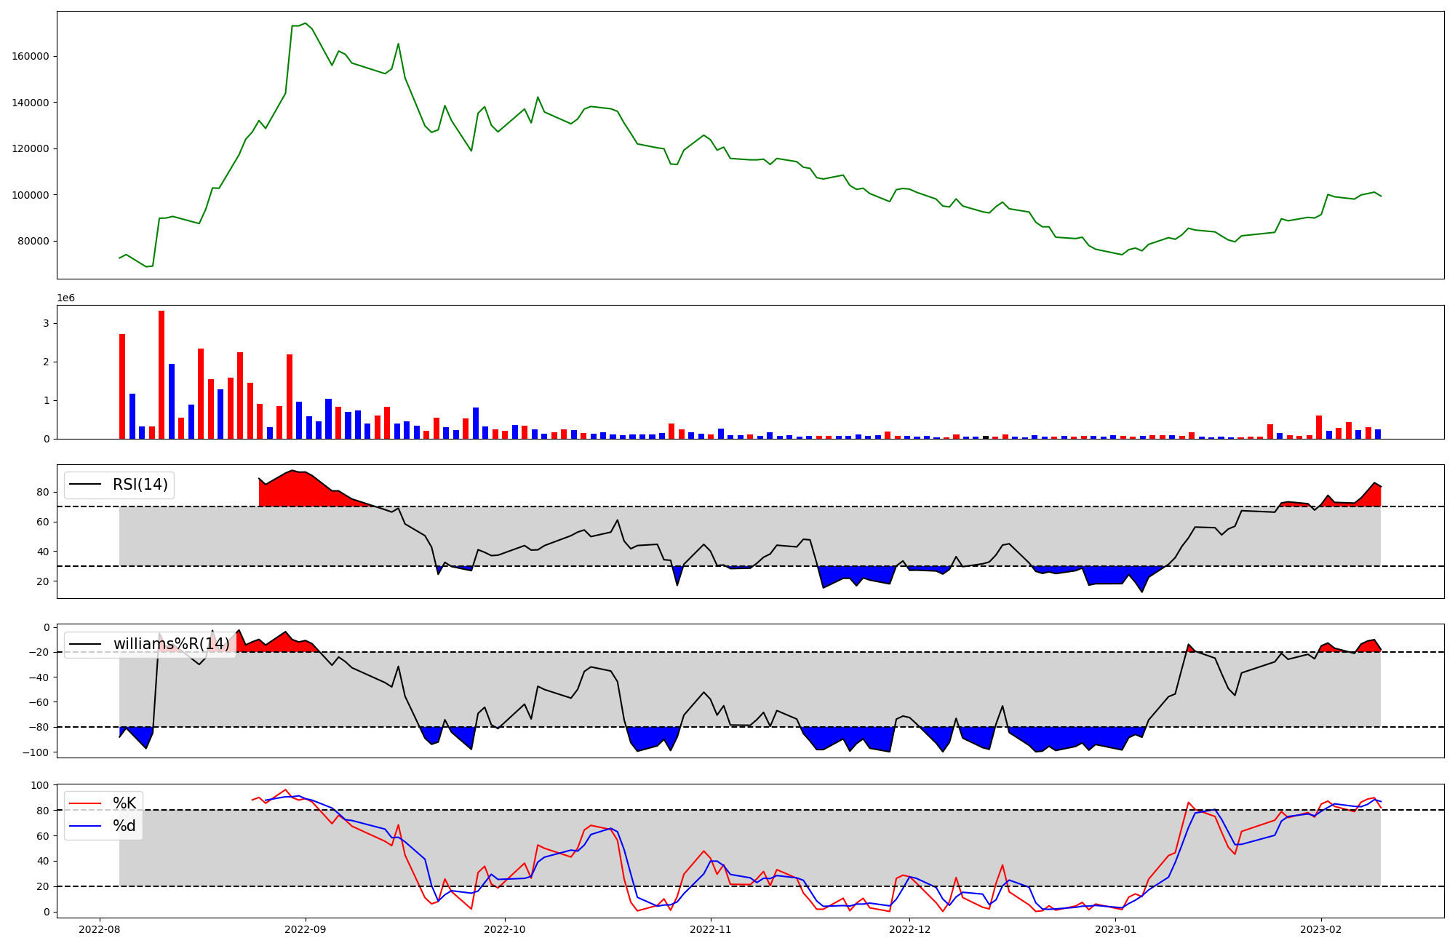1455x946 pixels.
Task: Click the single black volume bar
Action: tap(986, 437)
